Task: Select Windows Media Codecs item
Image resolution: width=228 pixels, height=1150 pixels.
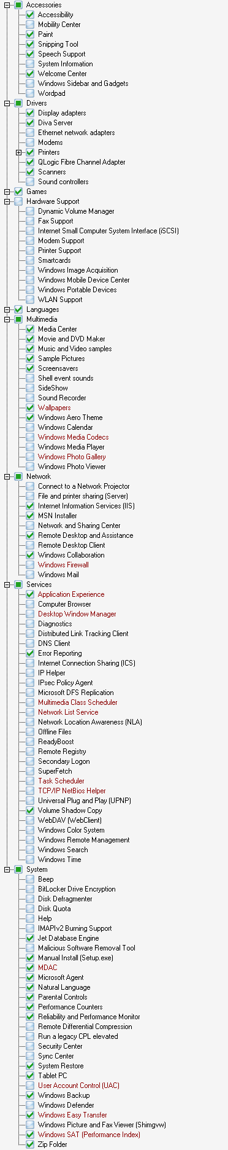Action: [73, 437]
